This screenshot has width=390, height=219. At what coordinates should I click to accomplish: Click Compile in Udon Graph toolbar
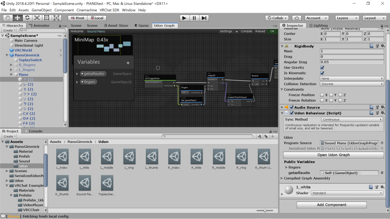coord(246,31)
